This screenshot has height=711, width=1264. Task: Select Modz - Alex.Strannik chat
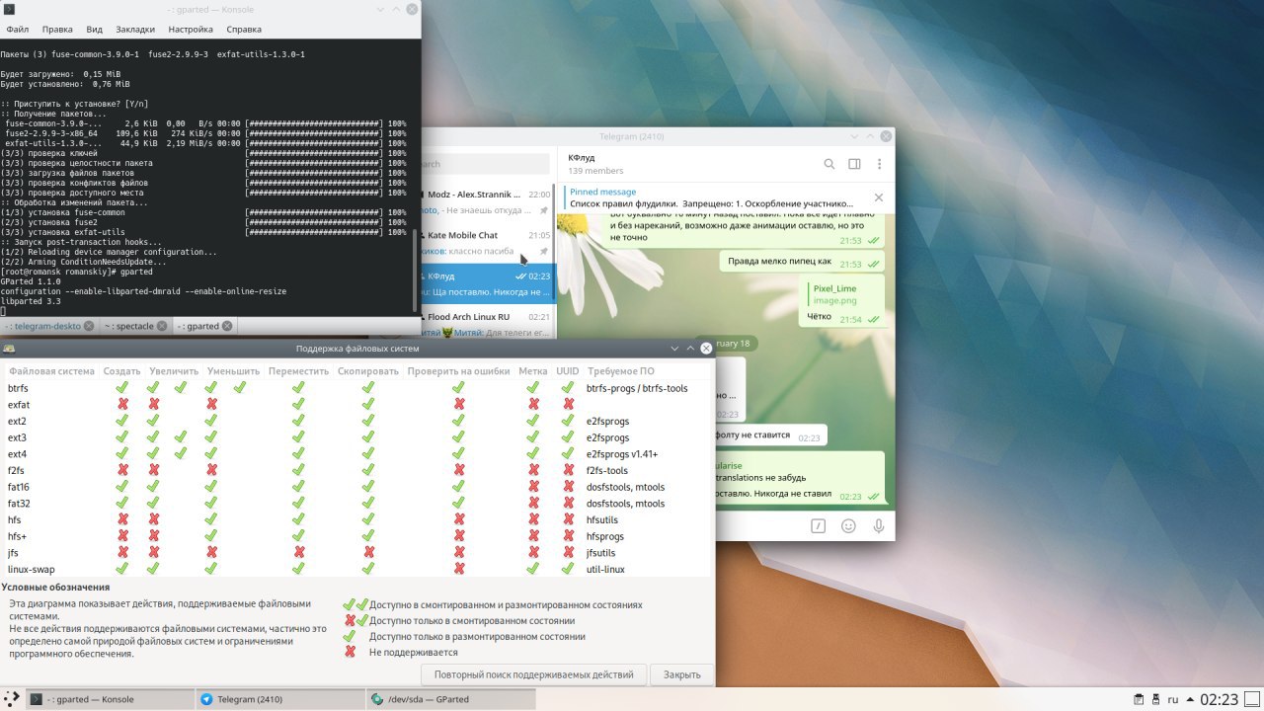[487, 201]
